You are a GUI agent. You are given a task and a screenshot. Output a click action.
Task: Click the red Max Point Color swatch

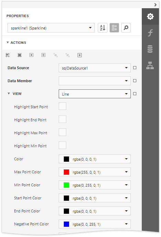pyautogui.click(x=66, y=172)
